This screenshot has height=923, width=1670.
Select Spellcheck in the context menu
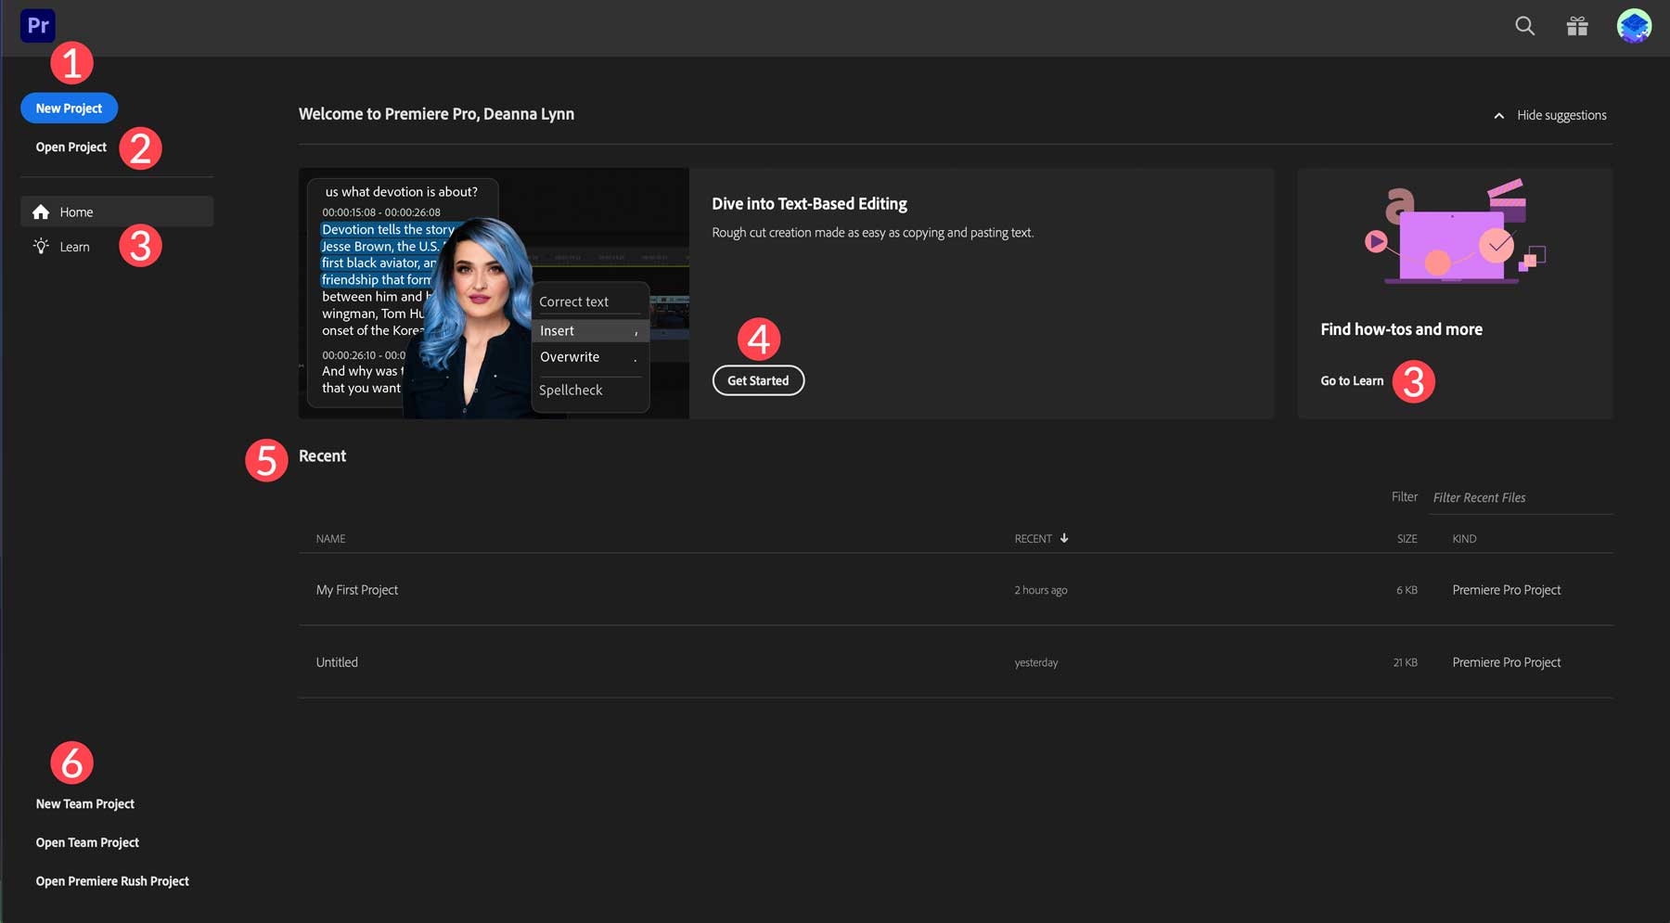point(571,390)
